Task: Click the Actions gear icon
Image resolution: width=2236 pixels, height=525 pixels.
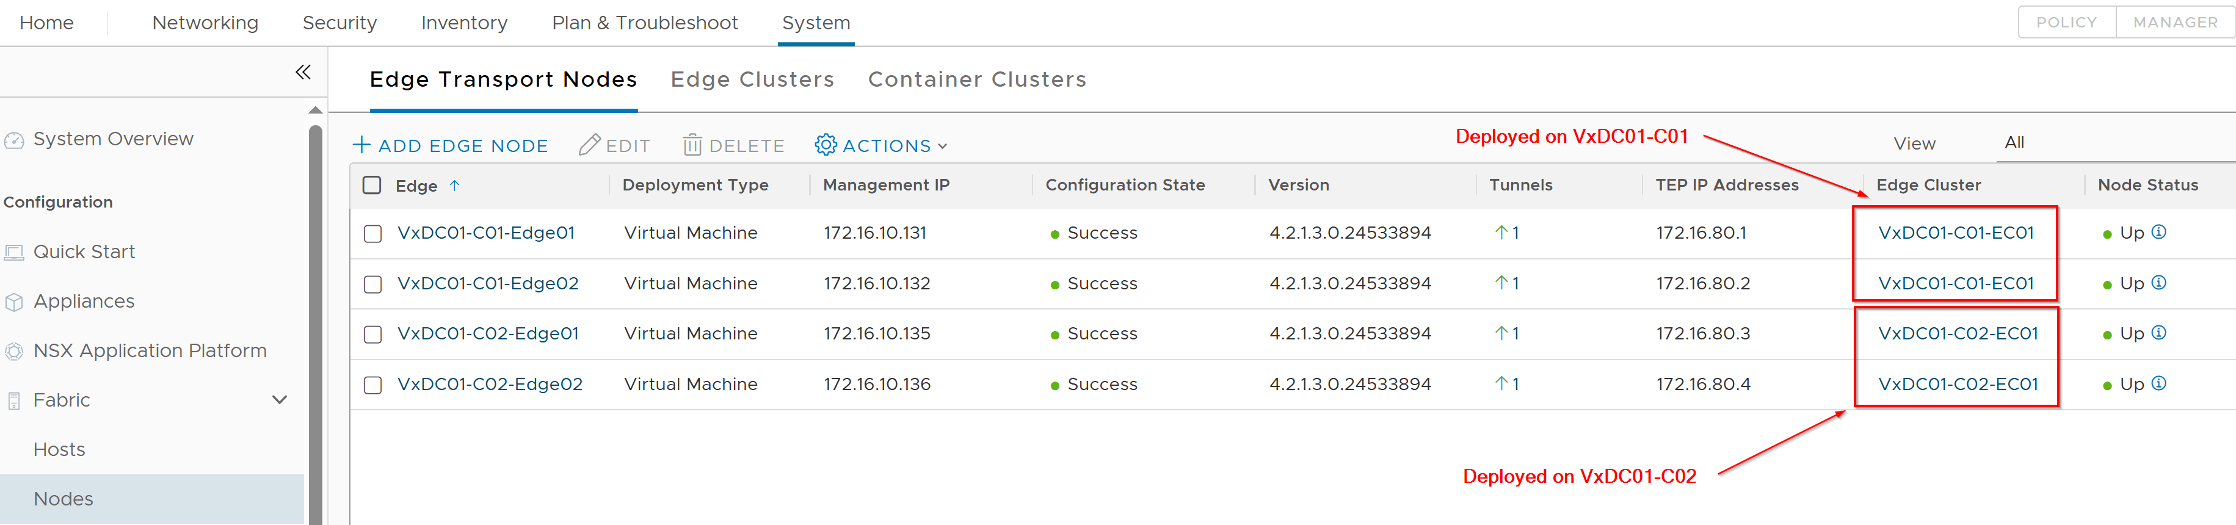Action: click(x=826, y=145)
